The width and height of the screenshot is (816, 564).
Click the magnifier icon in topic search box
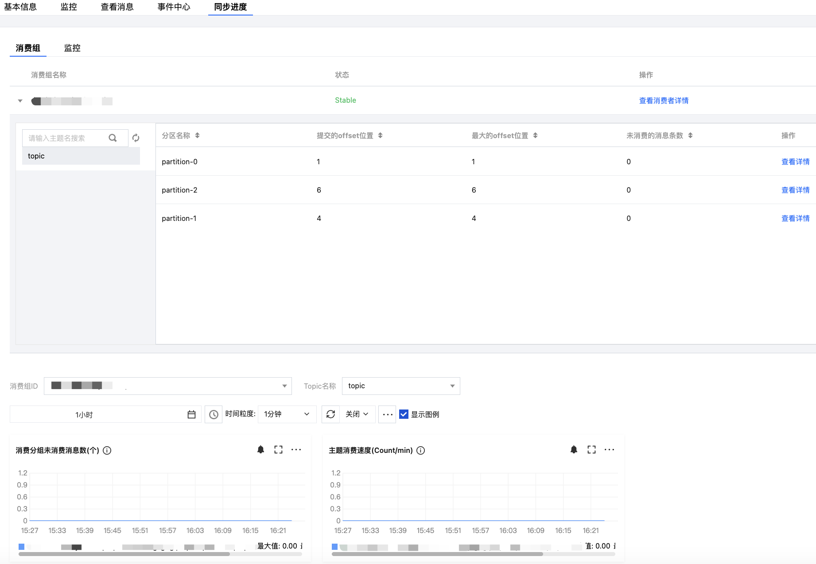point(113,138)
